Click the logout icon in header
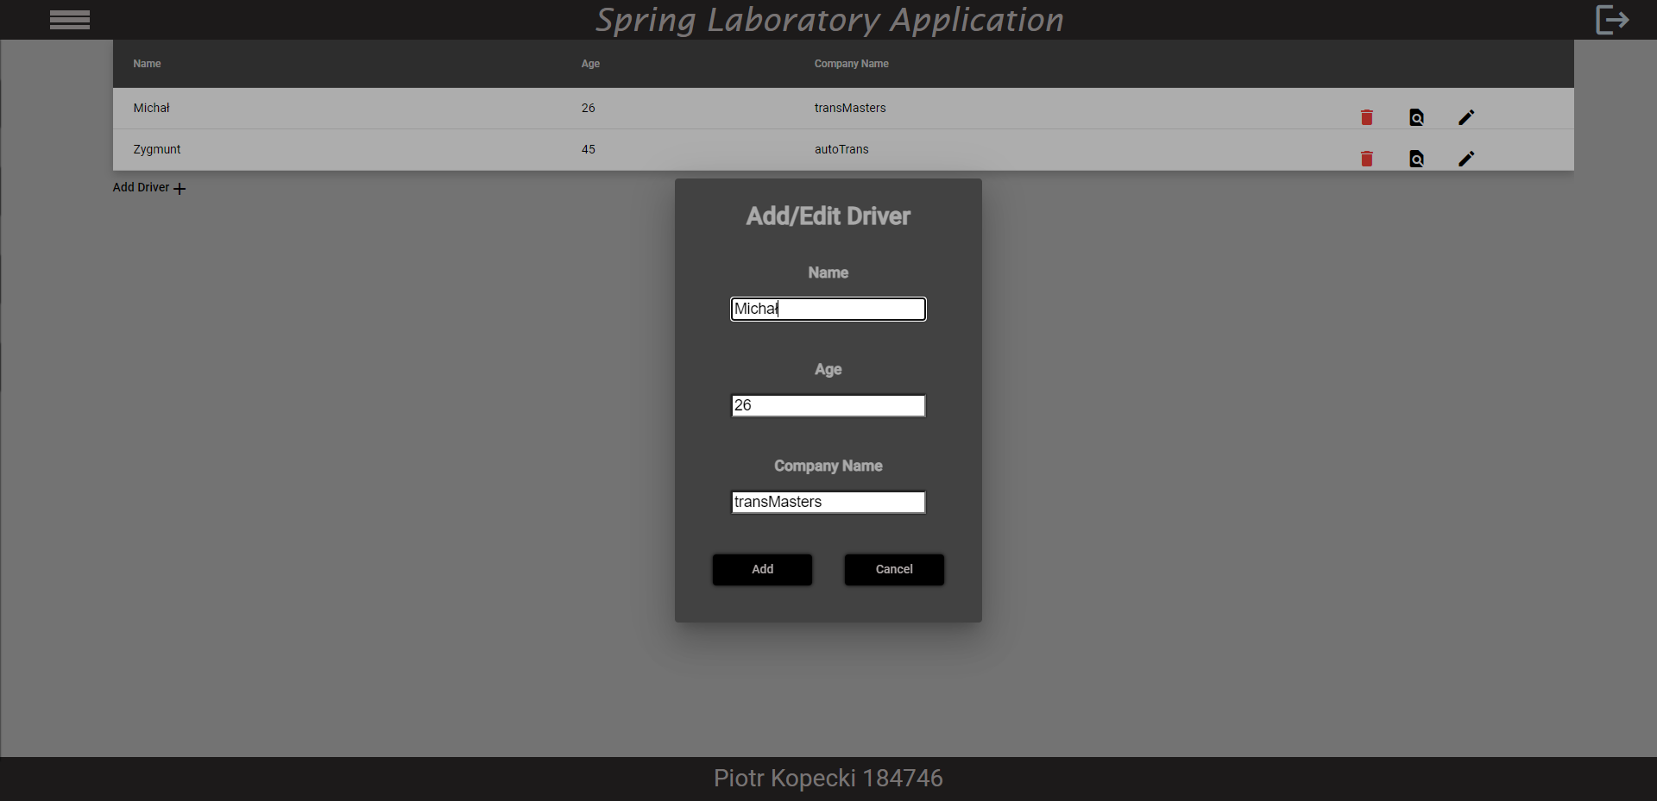Viewport: 1657px width, 801px height. point(1612,19)
